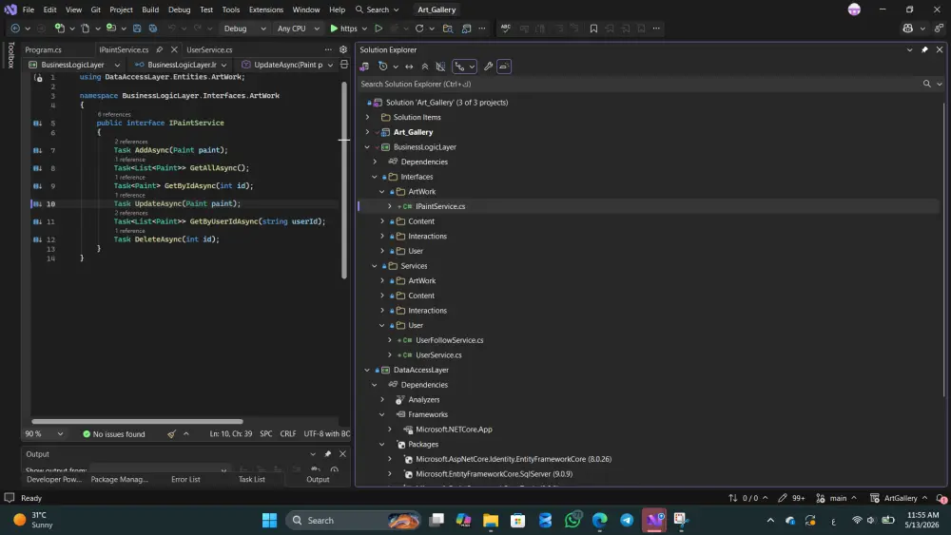Open the Task List bottom tab
951x535 pixels.
[252, 479]
